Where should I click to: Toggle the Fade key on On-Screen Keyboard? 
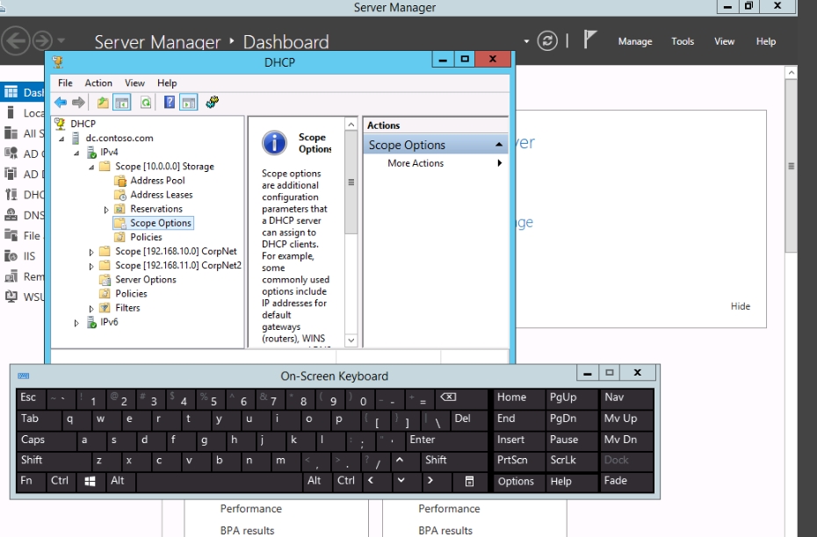click(x=627, y=482)
